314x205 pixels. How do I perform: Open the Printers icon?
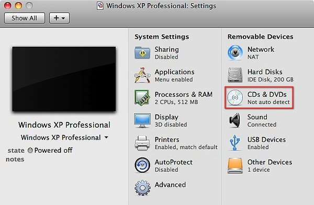142,143
